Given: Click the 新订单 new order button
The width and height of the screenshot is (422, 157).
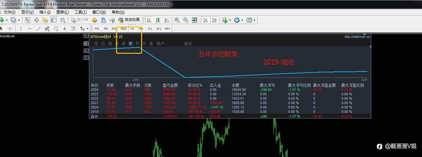Looking at the screenshot, I should click(x=80, y=20).
